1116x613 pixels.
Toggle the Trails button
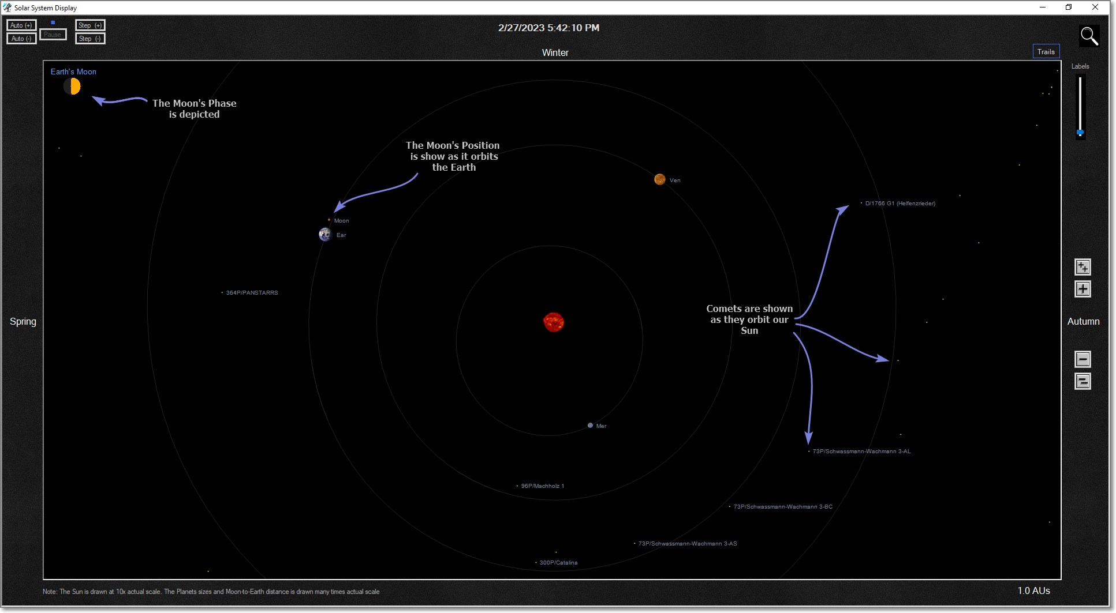pyautogui.click(x=1046, y=51)
